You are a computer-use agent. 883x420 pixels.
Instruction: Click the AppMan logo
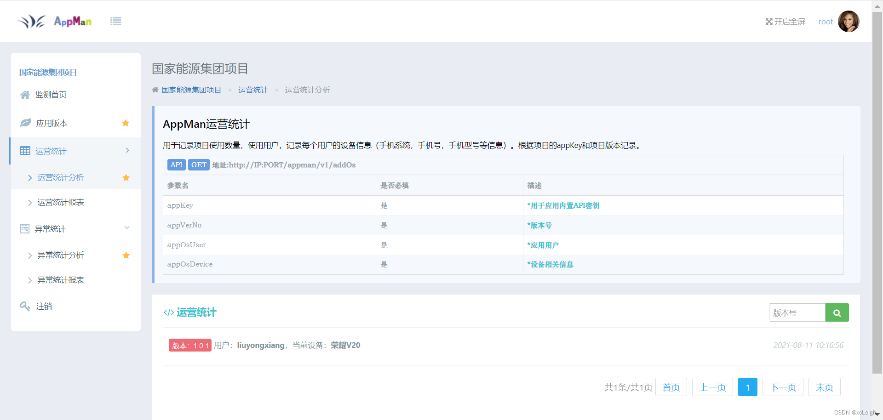[x=54, y=21]
